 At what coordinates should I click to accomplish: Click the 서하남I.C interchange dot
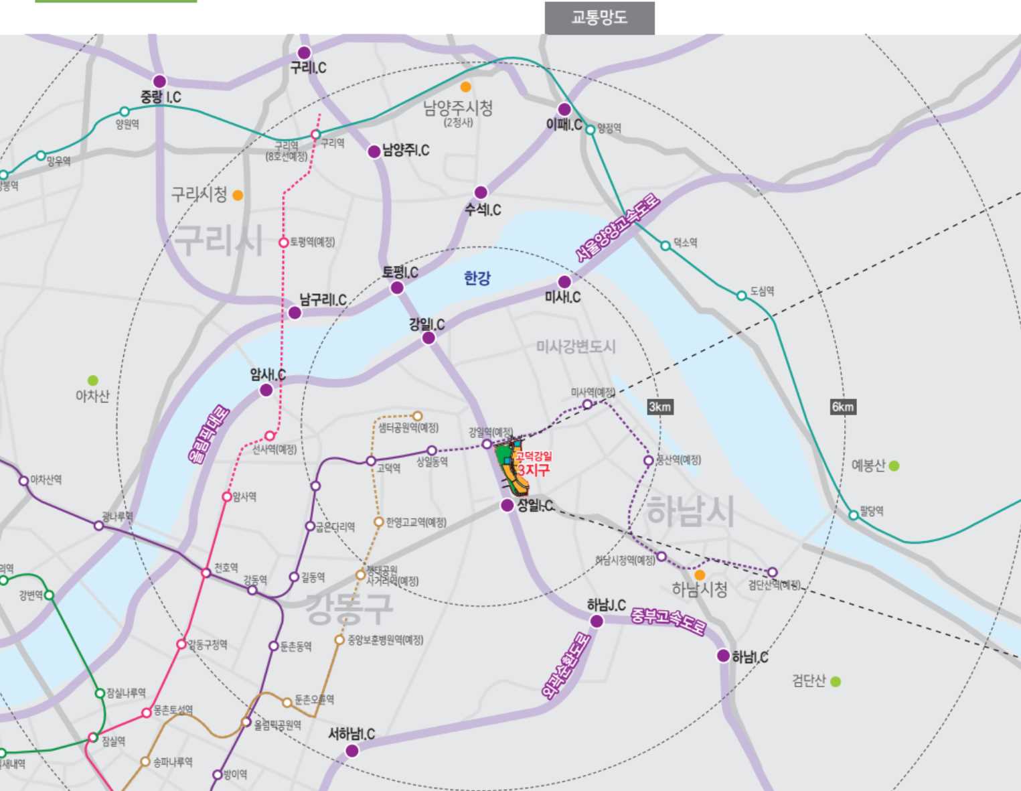(x=351, y=751)
